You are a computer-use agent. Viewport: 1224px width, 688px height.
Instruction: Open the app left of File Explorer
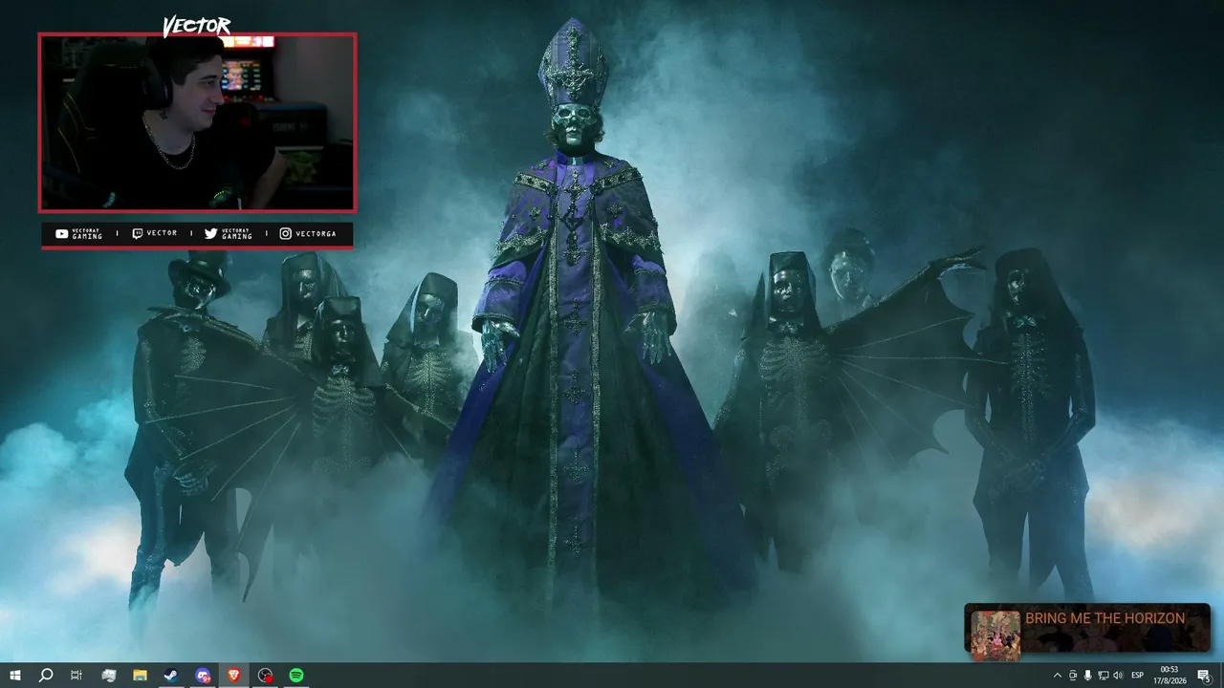pyautogui.click(x=108, y=675)
